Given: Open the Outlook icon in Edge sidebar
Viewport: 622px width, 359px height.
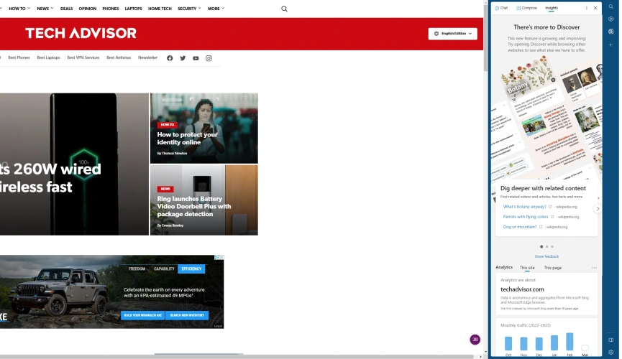Looking at the screenshot, I should (611, 32).
